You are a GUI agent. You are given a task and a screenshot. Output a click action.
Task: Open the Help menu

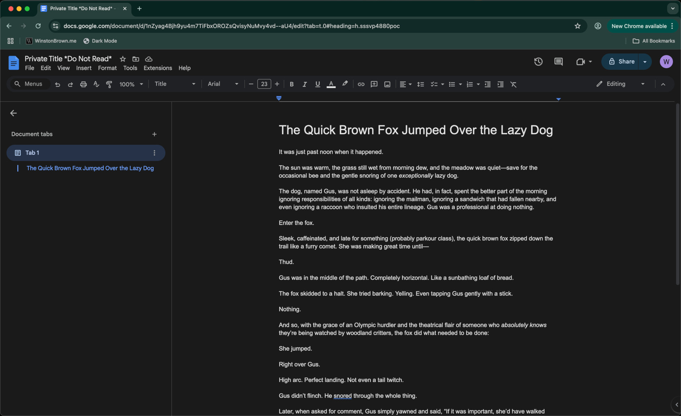(184, 68)
